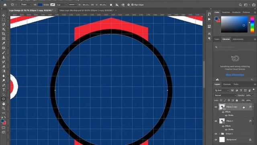Hide the Group 2 layer group
257x145 pixels.
(216, 134)
